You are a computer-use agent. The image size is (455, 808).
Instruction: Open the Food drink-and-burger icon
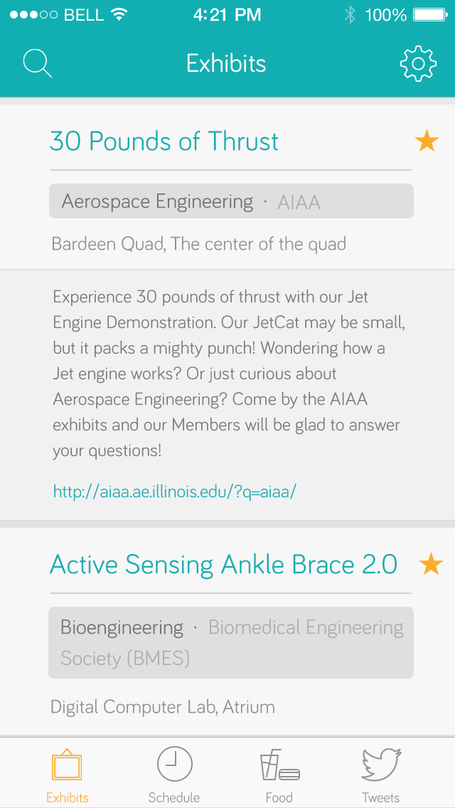pos(280,765)
